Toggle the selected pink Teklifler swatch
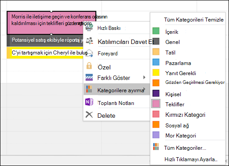The height and width of the screenshot is (166, 229). [x=156, y=104]
